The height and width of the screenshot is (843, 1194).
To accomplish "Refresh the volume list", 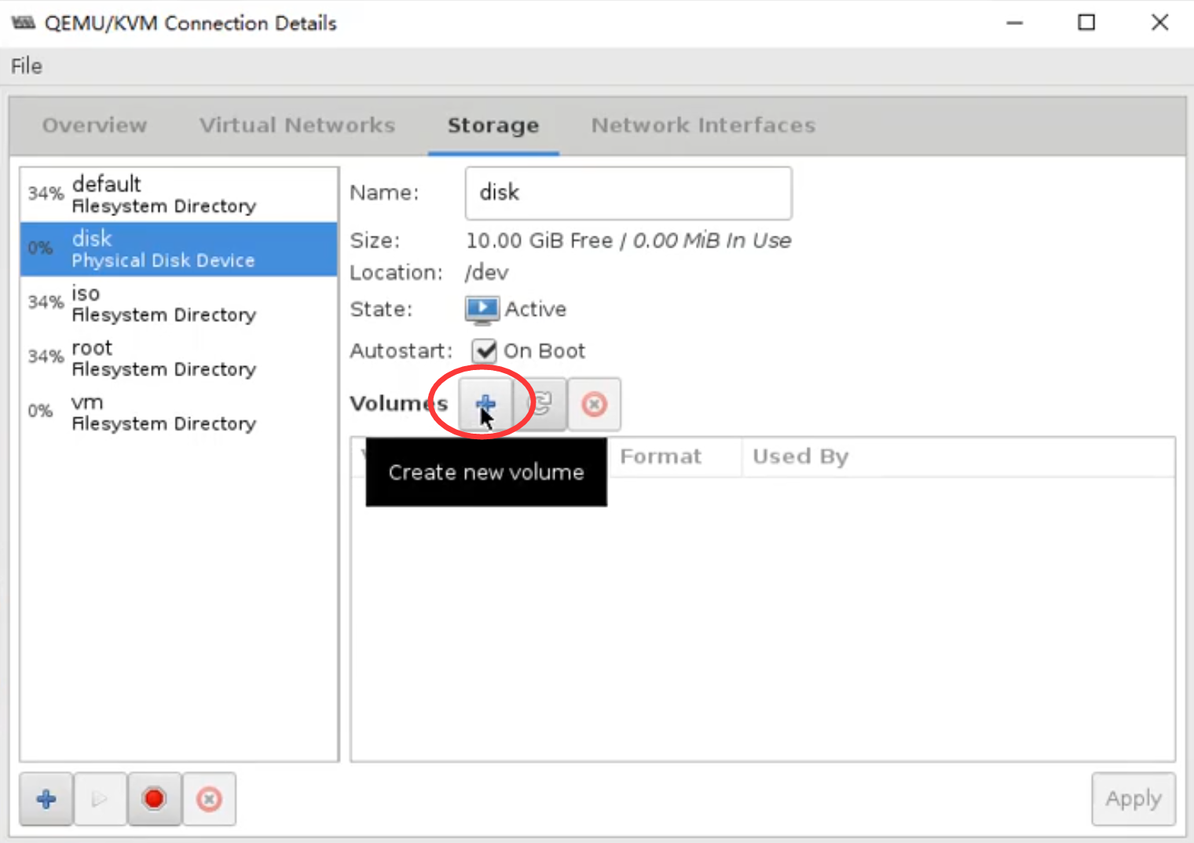I will pyautogui.click(x=540, y=404).
